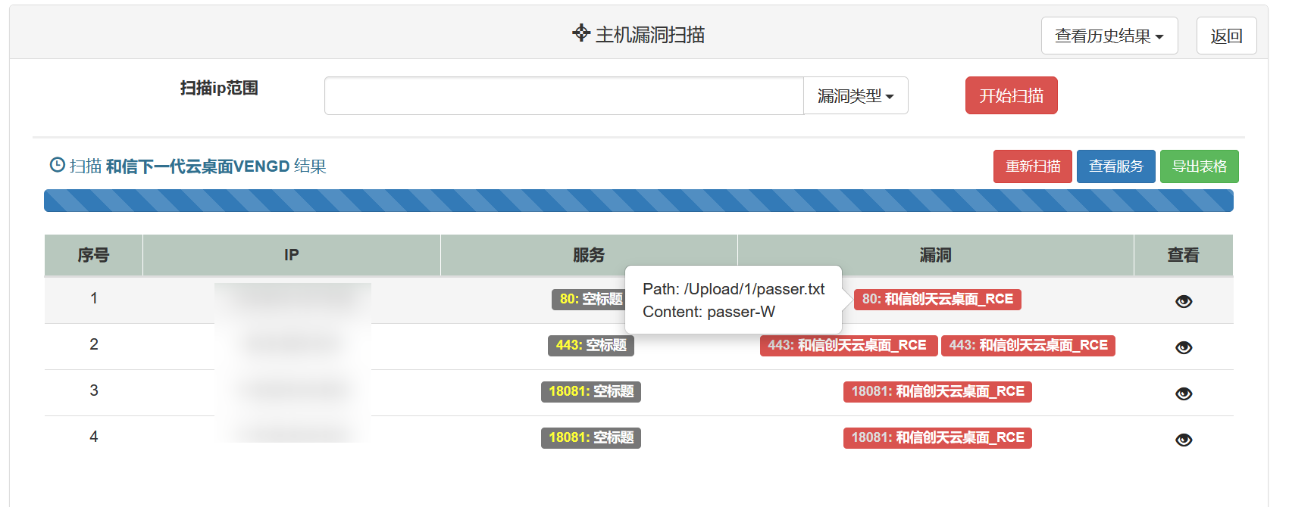Click 18081: 空标题 service tag in row 4
The image size is (1289, 507).
591,438
